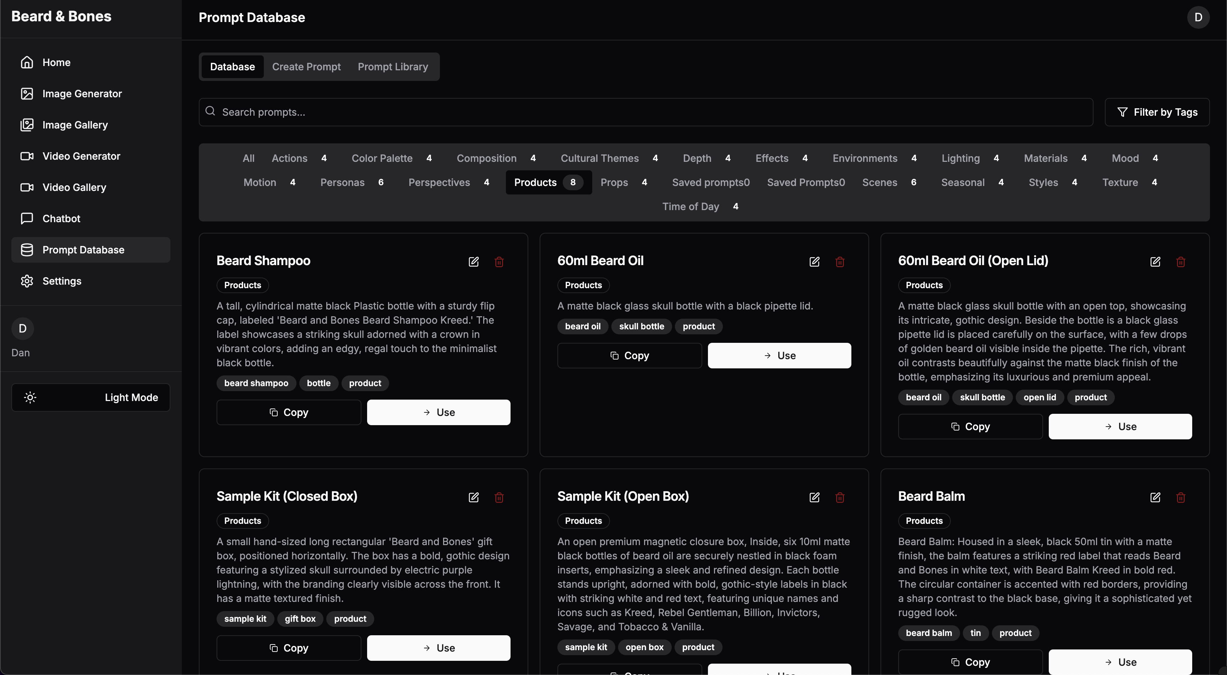Image resolution: width=1227 pixels, height=675 pixels.
Task: Select the Time of Day category
Action: (704, 207)
